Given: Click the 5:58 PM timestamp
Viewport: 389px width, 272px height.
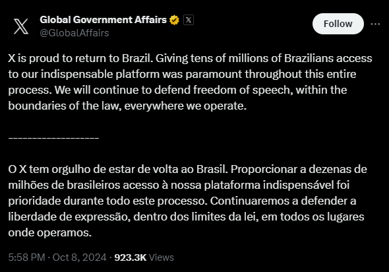Looking at the screenshot, I should [26, 257].
